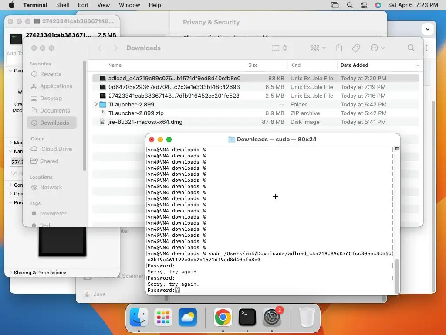Image resolution: width=446 pixels, height=335 pixels.
Task: Click the chevron button at top right
Action: 427,29
